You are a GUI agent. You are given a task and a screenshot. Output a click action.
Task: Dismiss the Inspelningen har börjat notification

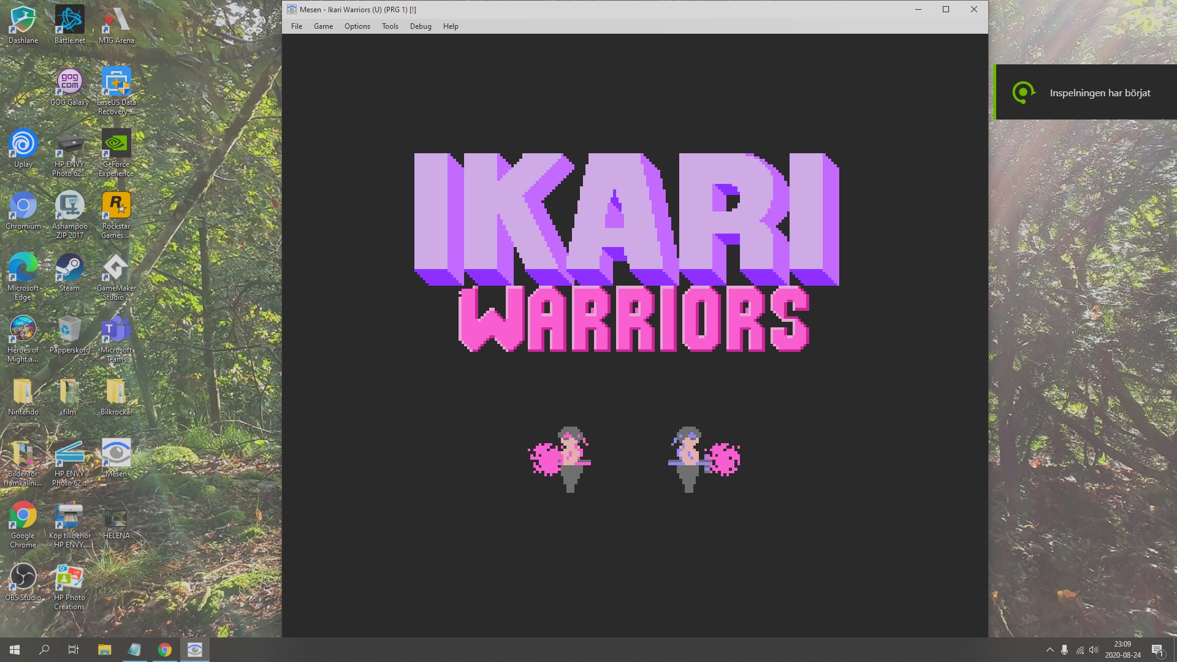pyautogui.click(x=1085, y=93)
